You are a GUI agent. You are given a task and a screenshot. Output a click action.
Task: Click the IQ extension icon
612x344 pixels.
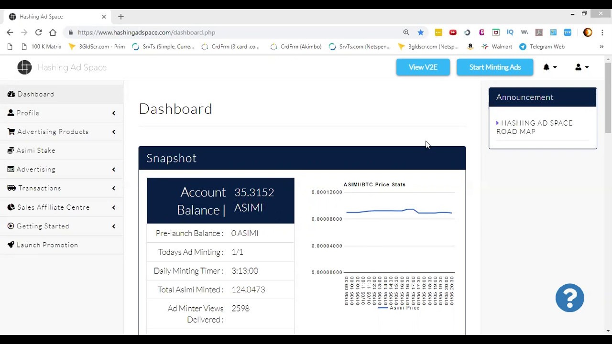point(510,32)
